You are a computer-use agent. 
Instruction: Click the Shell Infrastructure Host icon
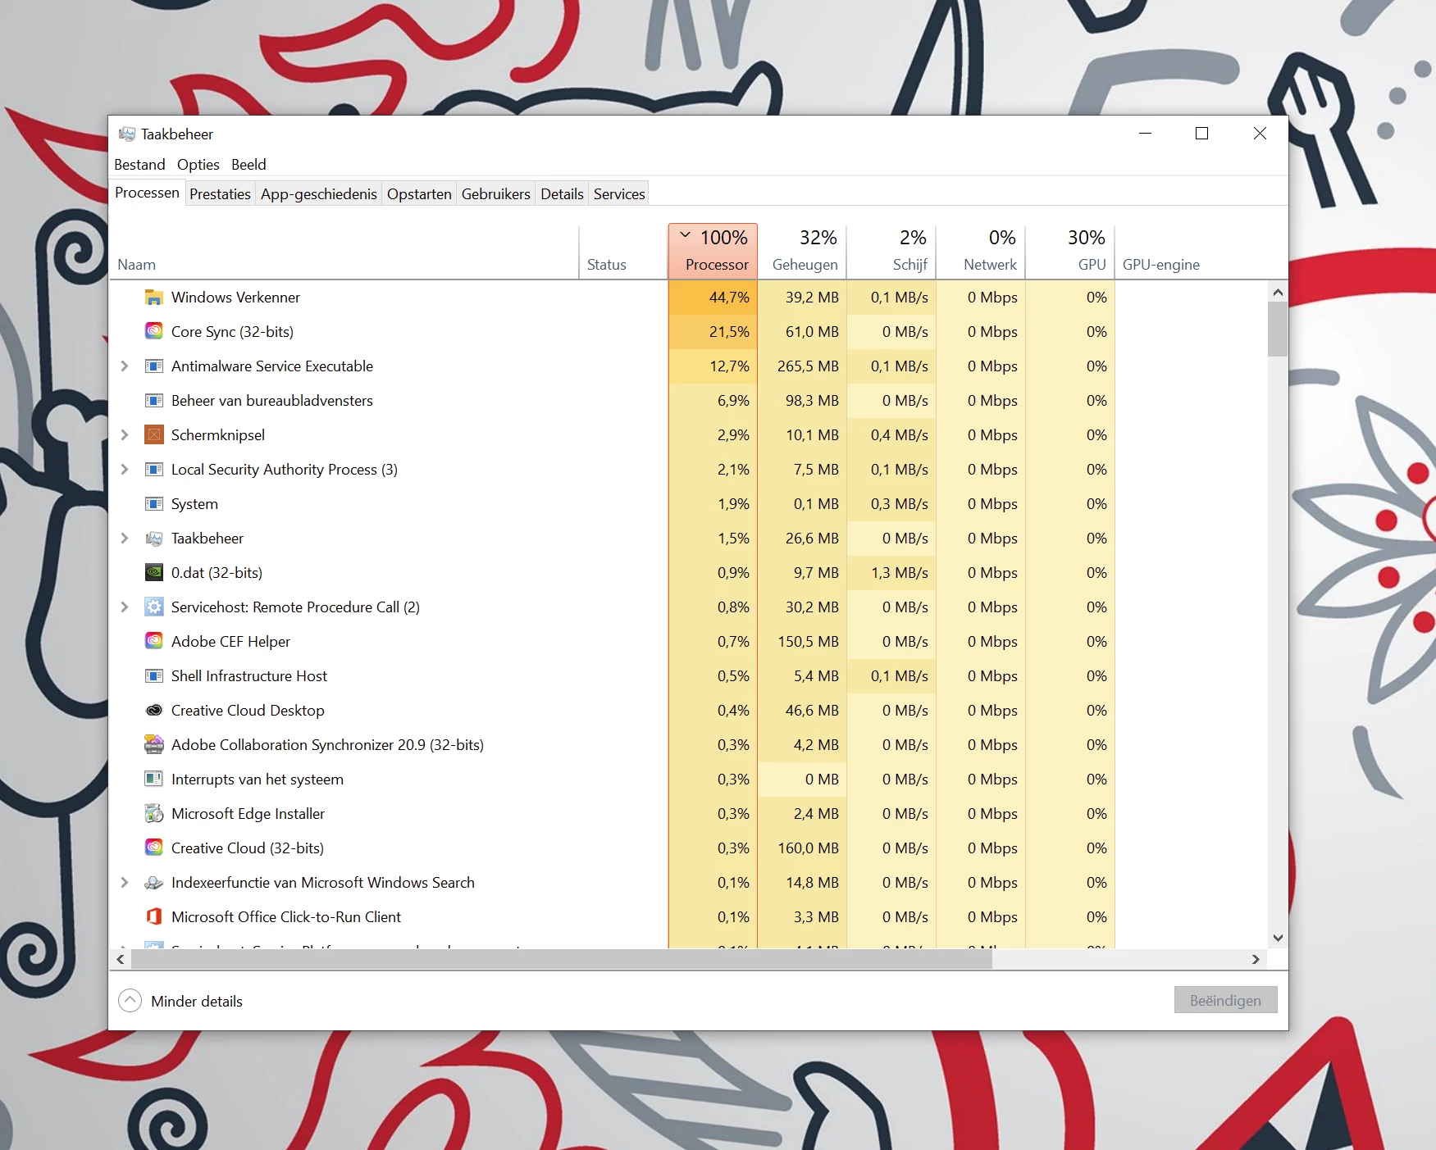153,676
